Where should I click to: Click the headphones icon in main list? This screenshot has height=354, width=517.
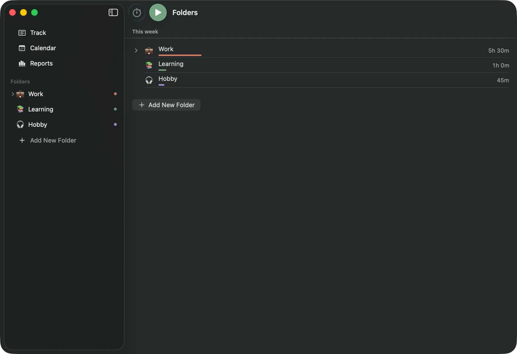click(x=149, y=80)
